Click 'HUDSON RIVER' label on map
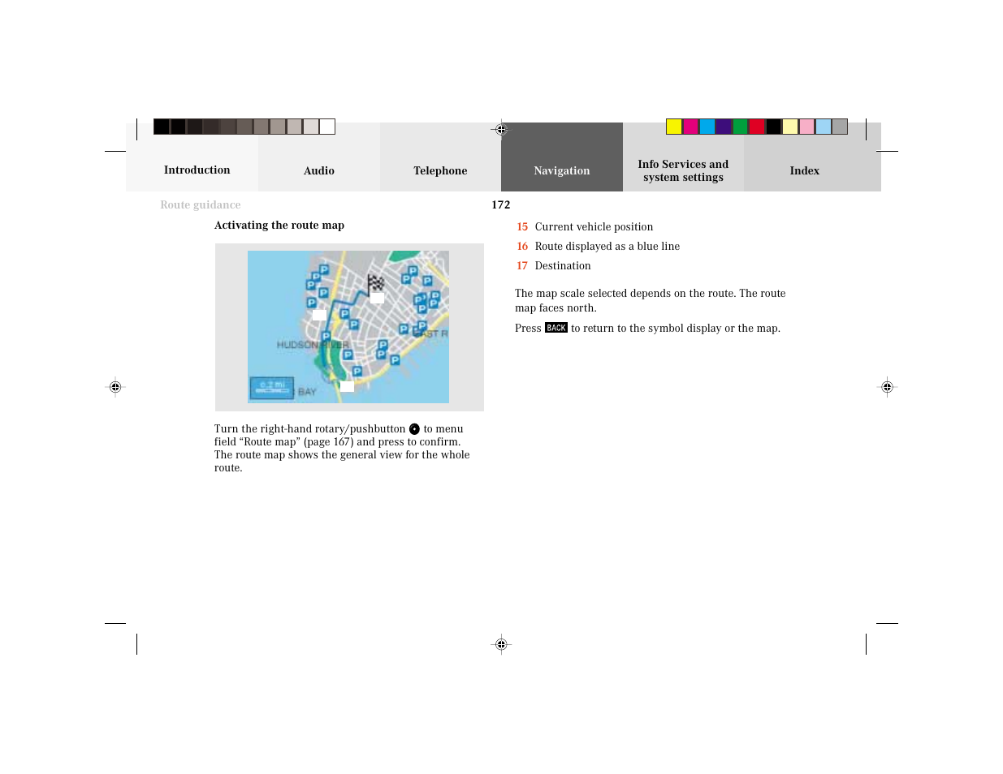Viewport: 1003px width, 774px height. (313, 345)
